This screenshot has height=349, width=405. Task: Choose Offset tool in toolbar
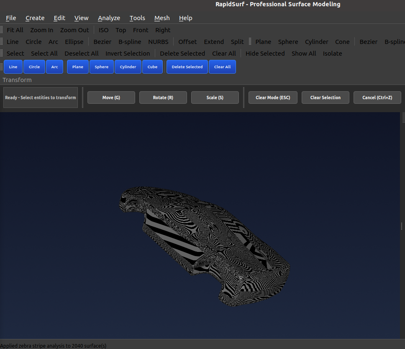tap(187, 42)
